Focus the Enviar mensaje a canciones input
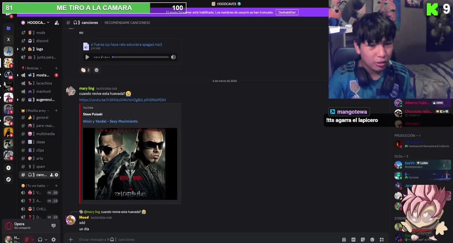The height and width of the screenshot is (243, 453). [x=203, y=240]
